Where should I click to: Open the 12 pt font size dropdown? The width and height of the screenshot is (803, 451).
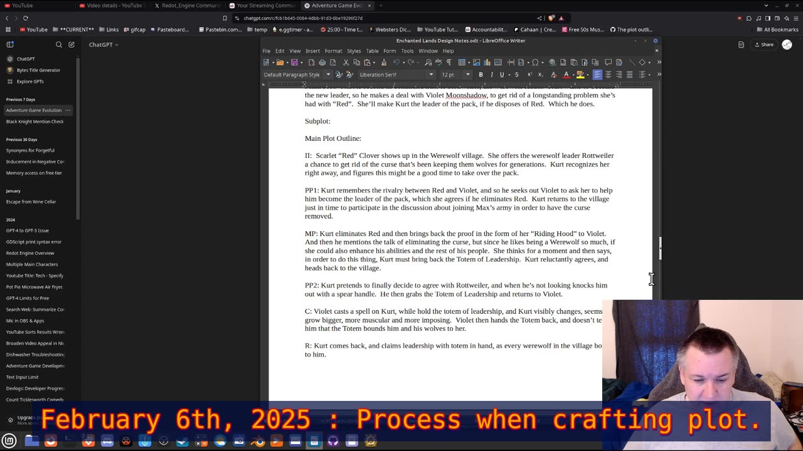(x=467, y=75)
